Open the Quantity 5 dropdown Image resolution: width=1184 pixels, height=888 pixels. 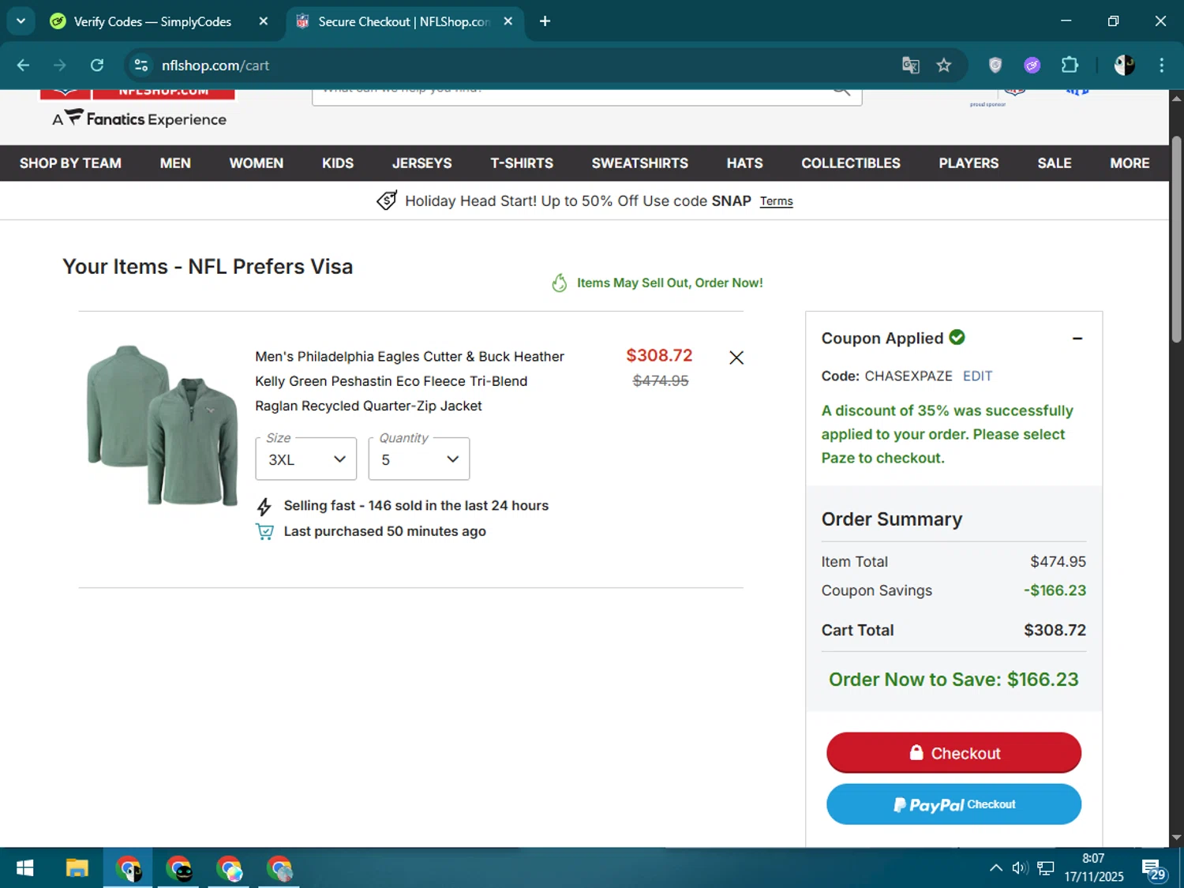(x=419, y=459)
